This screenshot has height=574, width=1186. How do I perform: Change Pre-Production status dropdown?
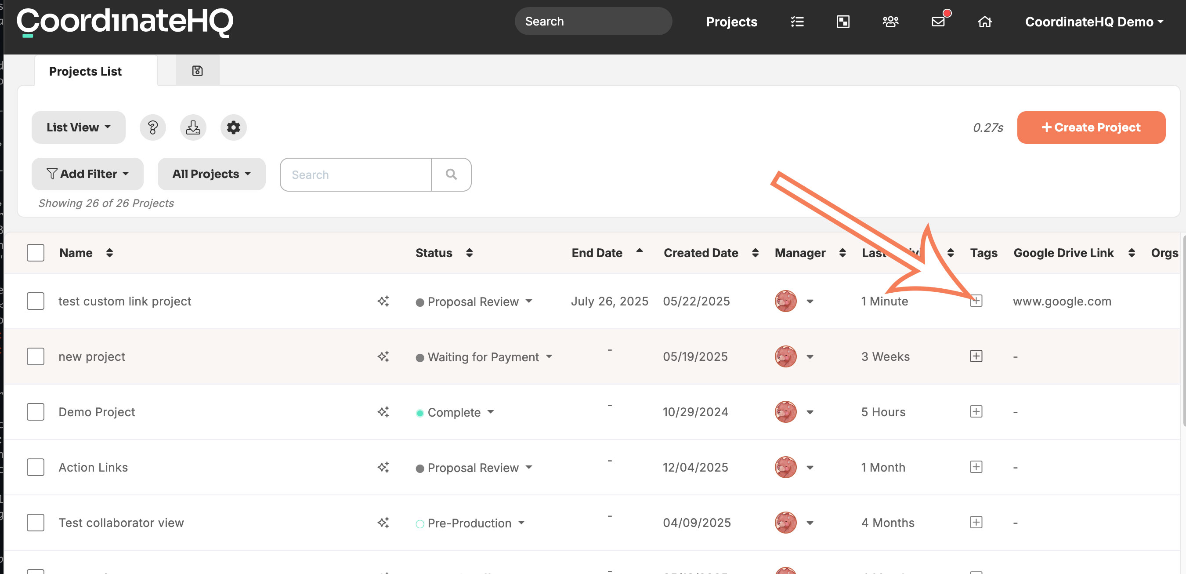pos(470,523)
